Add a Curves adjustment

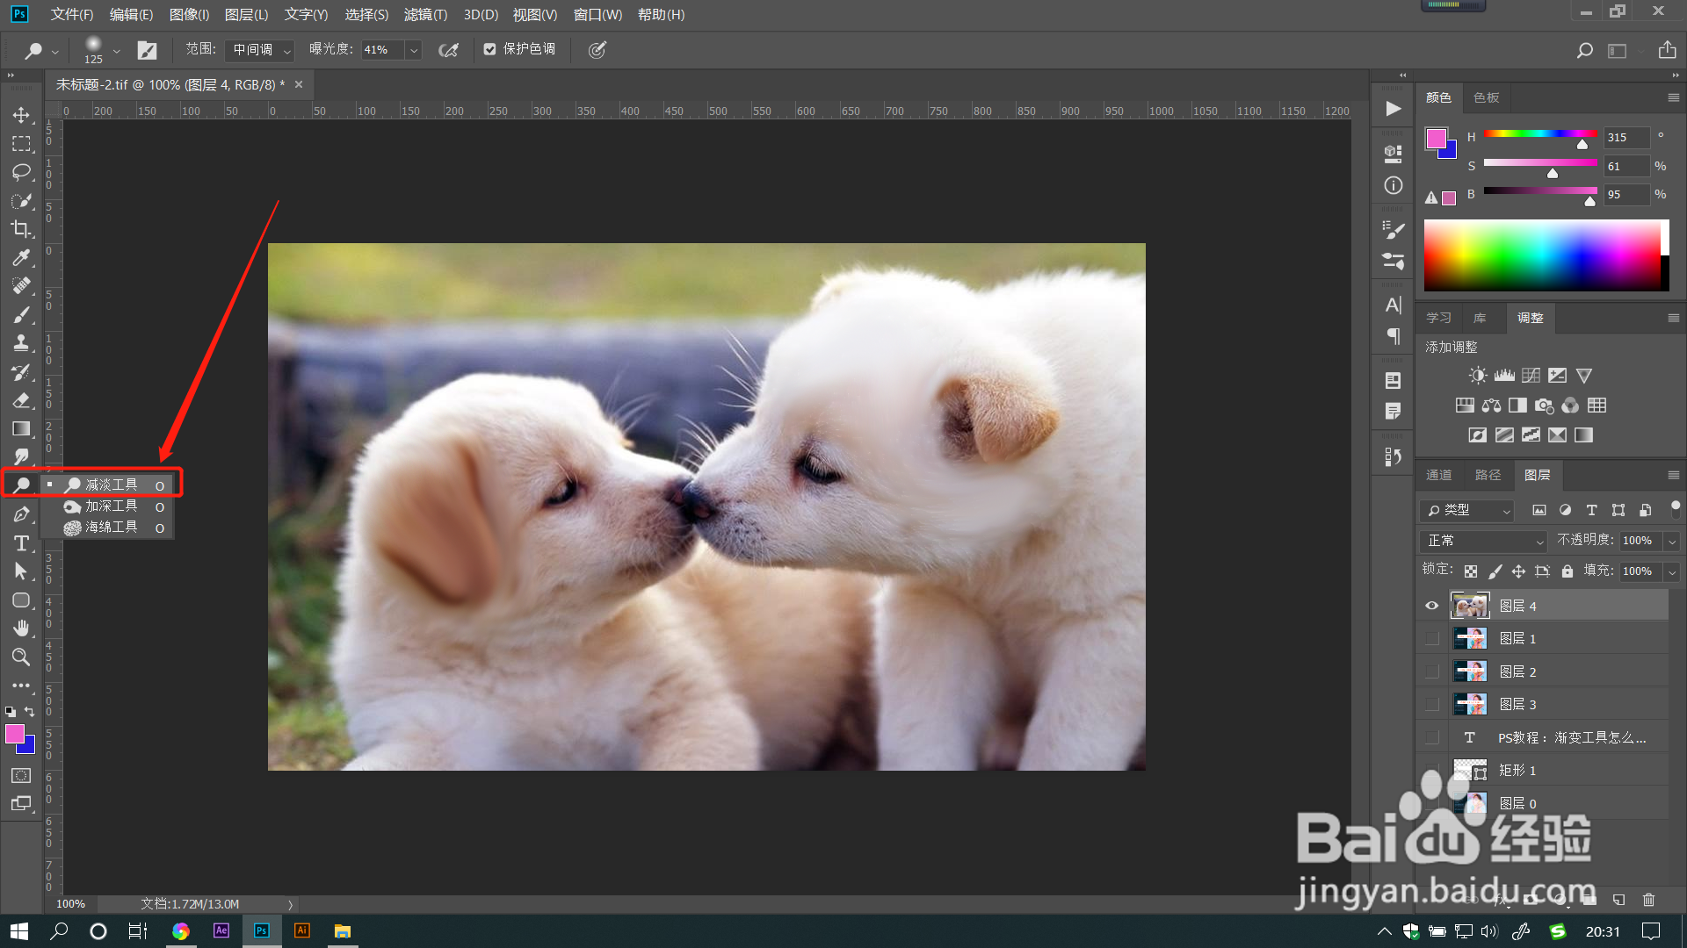click(x=1531, y=376)
